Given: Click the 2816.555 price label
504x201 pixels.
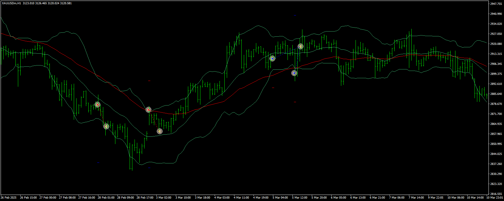Looking at the screenshot, I should pyautogui.click(x=496, y=194).
